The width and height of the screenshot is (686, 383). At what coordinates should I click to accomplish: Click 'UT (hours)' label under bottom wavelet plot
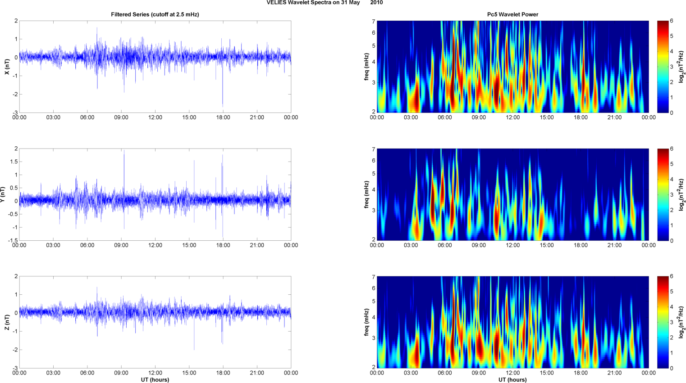[512, 379]
